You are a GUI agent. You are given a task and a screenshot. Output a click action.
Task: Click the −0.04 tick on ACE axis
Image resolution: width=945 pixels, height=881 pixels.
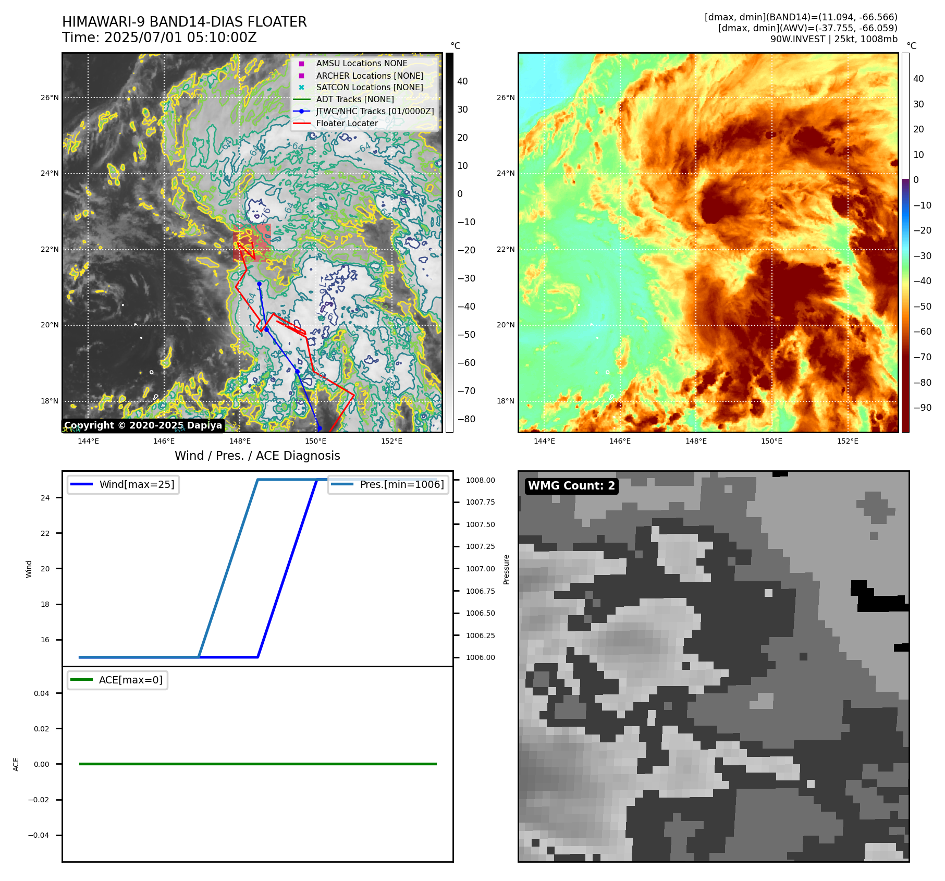point(39,835)
